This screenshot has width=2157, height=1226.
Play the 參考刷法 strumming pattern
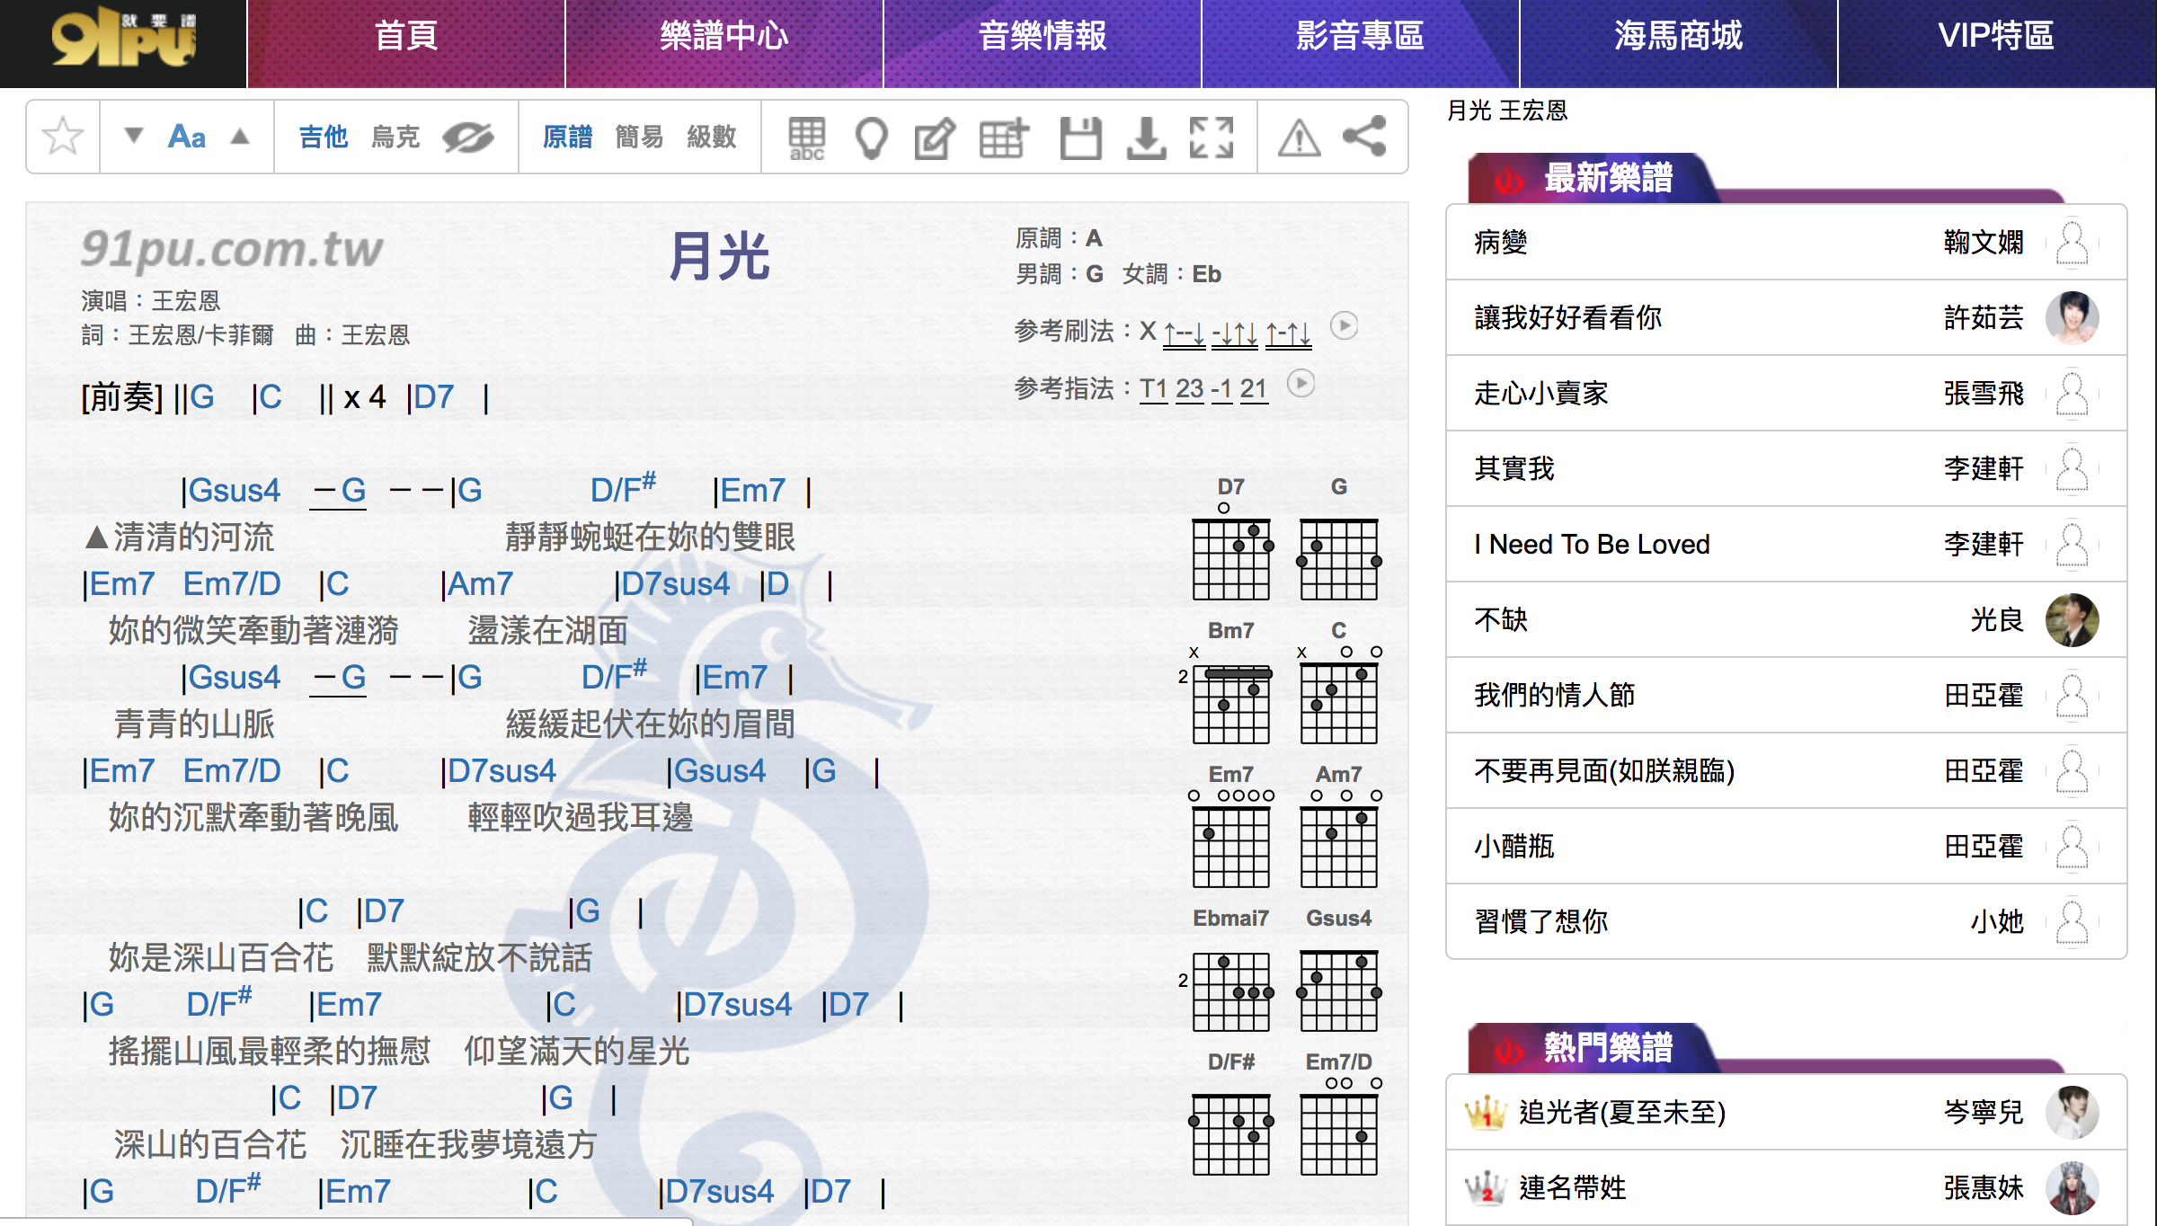1344,325
